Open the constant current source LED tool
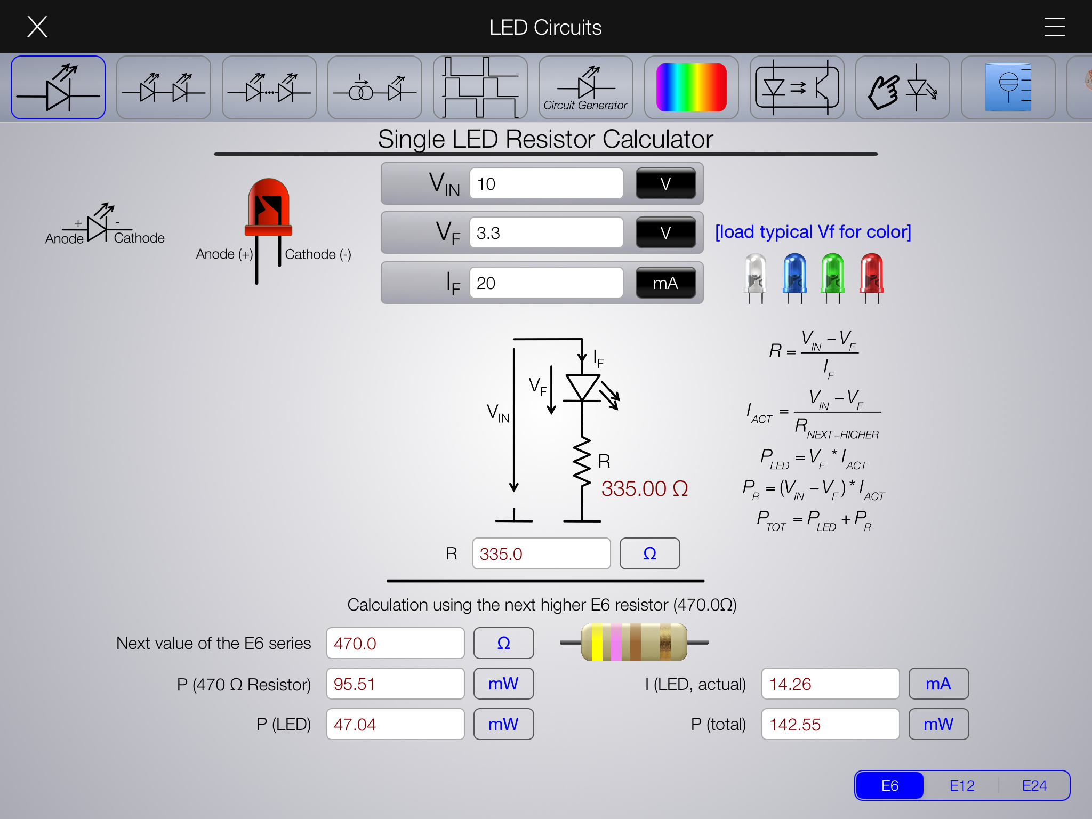Viewport: 1092px width, 819px height. click(x=375, y=87)
